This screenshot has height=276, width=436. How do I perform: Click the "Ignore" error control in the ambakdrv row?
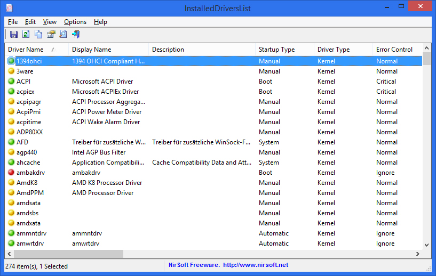pos(385,173)
